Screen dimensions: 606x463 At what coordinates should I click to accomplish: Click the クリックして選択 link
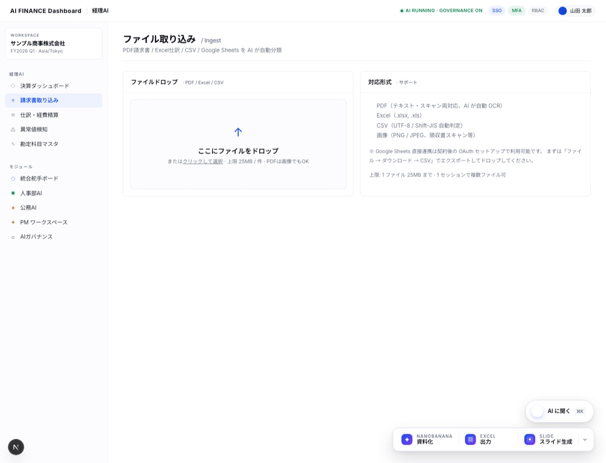[203, 162]
